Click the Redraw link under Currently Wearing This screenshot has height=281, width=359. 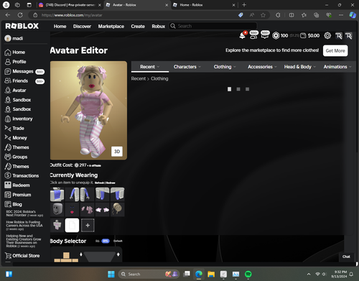(111, 183)
